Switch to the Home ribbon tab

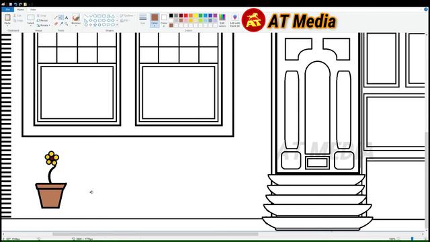(20, 9)
